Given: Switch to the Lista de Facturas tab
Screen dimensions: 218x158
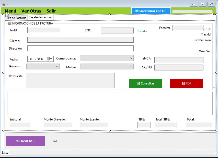Looking at the screenshot, I should coord(16,18).
